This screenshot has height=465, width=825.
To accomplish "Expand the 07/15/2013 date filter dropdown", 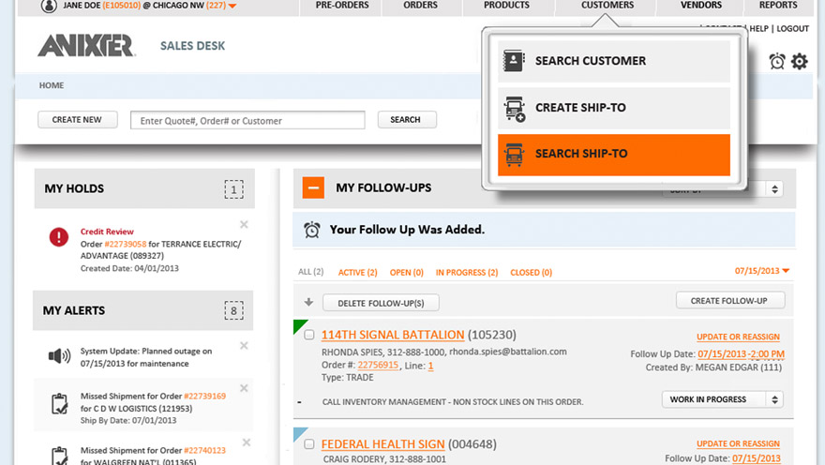I will 762,272.
